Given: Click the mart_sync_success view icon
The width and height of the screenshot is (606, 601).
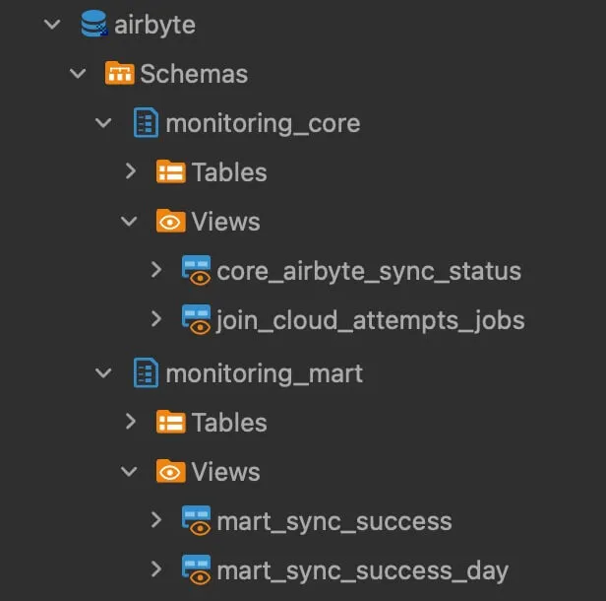Looking at the screenshot, I should (x=197, y=520).
